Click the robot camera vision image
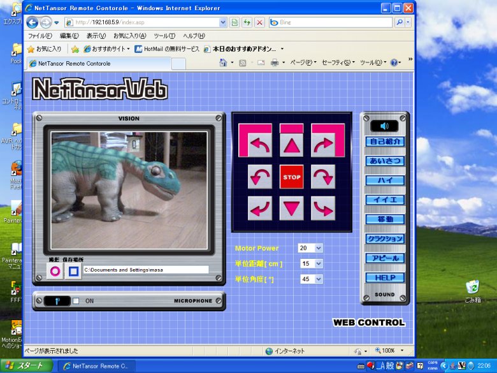The image size is (497, 373). click(x=129, y=190)
